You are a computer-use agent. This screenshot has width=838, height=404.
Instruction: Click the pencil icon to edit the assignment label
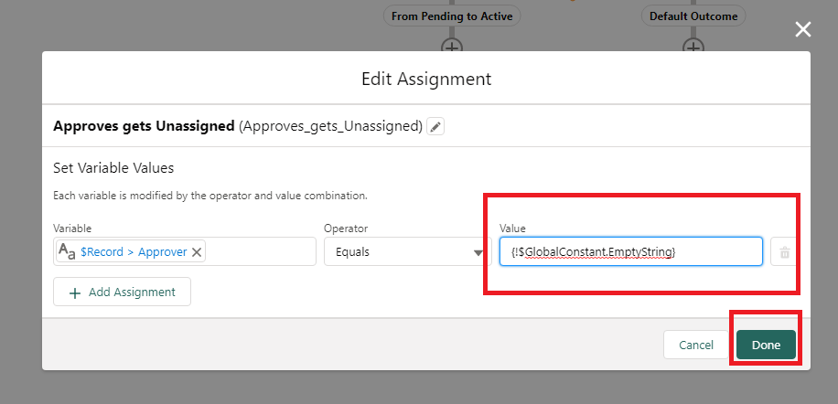[x=436, y=126]
